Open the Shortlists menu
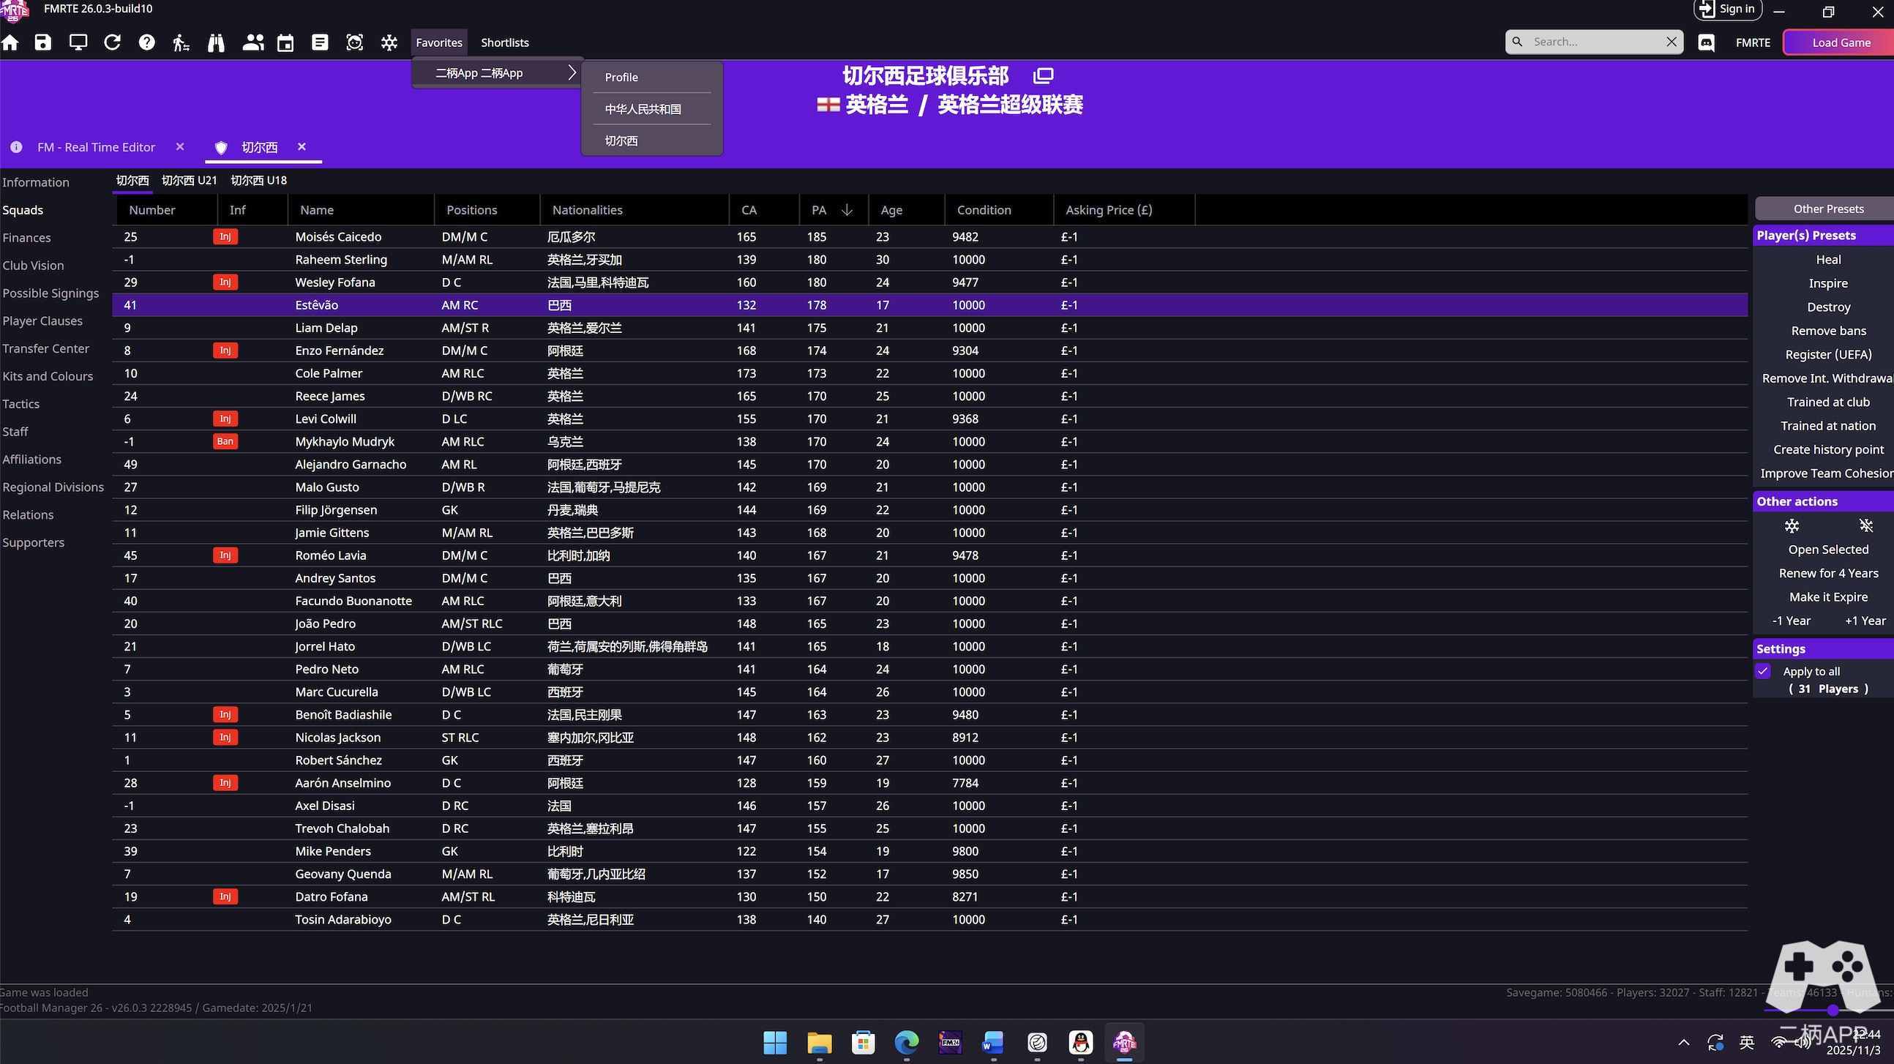The height and width of the screenshot is (1064, 1894). tap(504, 42)
